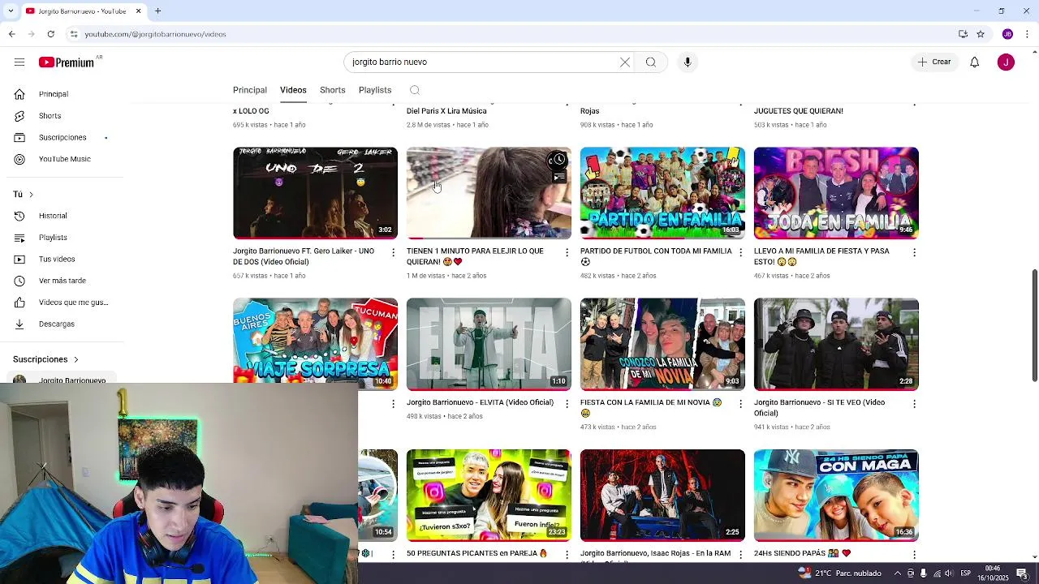The image size is (1039, 584).
Task: Open options for UNO DE DOS video
Action: [394, 252]
